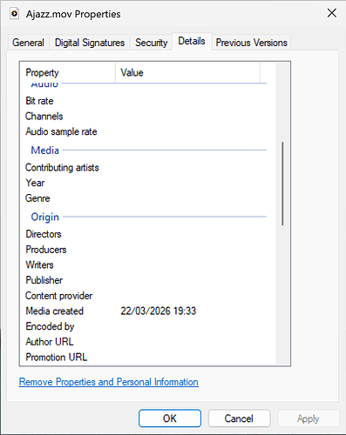Click the greyed-out Apply button
Viewport: 346px width, 435px height.
click(x=309, y=418)
